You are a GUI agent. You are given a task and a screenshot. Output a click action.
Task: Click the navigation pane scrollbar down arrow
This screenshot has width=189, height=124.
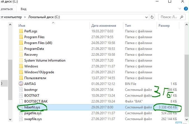(10, 120)
